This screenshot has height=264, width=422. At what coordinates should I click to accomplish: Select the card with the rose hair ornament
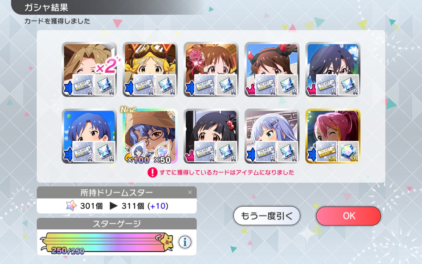[211, 69]
